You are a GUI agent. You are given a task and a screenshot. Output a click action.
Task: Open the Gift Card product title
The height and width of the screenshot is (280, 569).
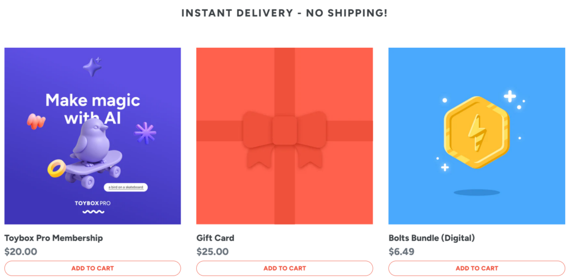pyautogui.click(x=215, y=238)
